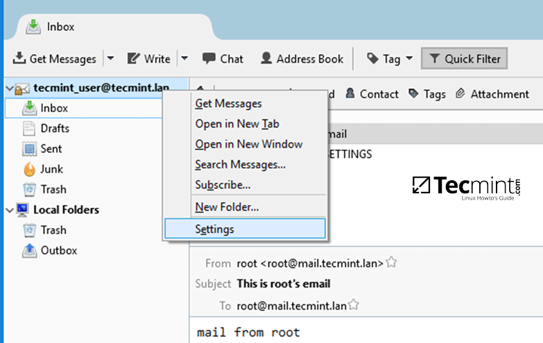Click the Drafts folder icon

tap(29, 128)
